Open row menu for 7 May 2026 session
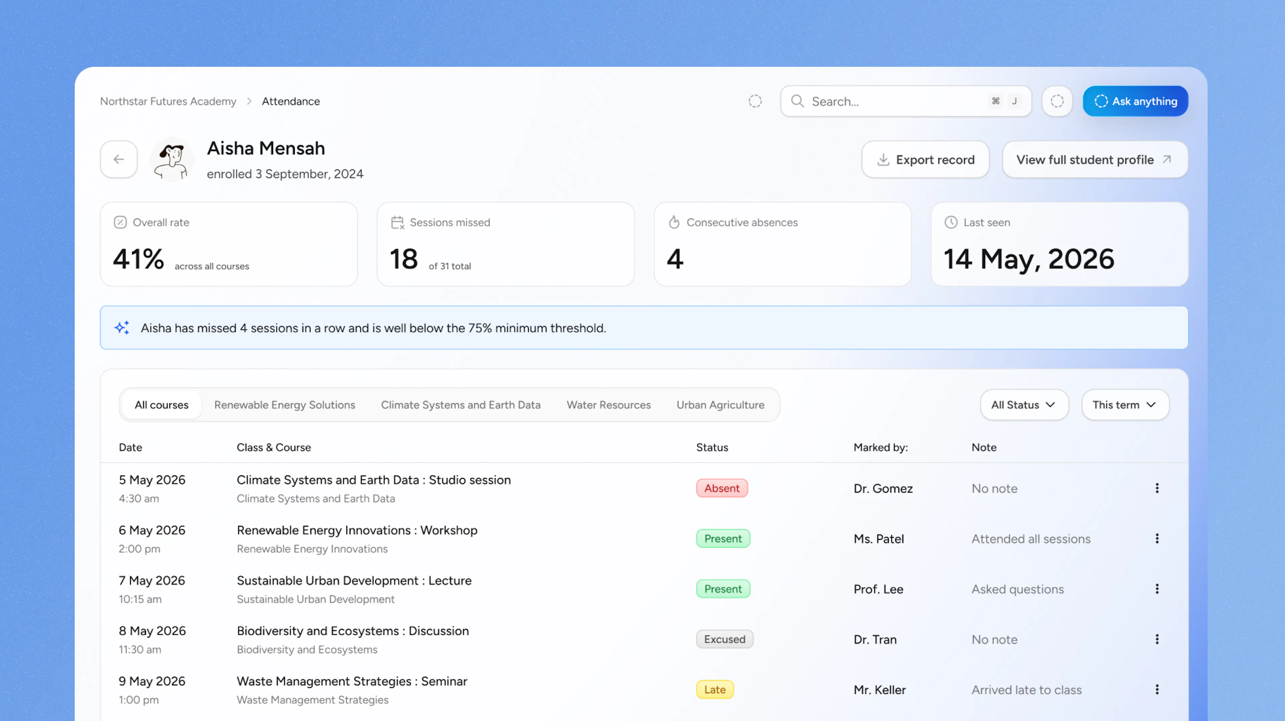This screenshot has width=1285, height=721. pos(1157,589)
